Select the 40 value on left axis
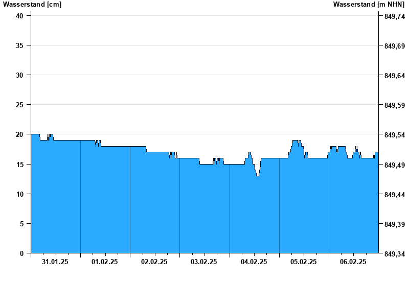 pos(19,16)
